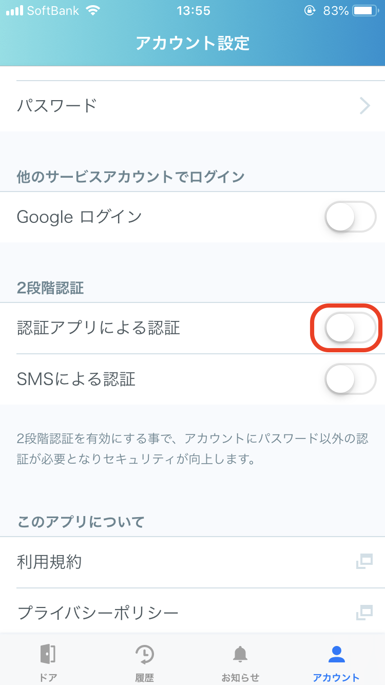Viewport: 385px width, 685px height.
Task: Open the 履歴 history clock icon
Action: (144, 654)
